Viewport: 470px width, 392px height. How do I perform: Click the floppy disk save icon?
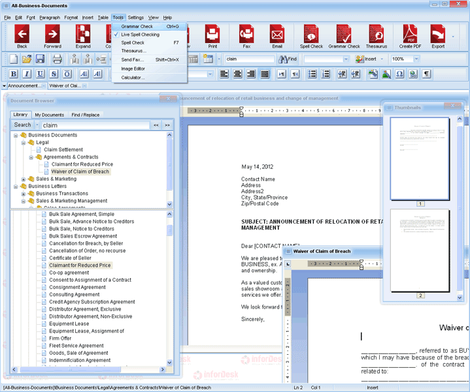(x=40, y=59)
